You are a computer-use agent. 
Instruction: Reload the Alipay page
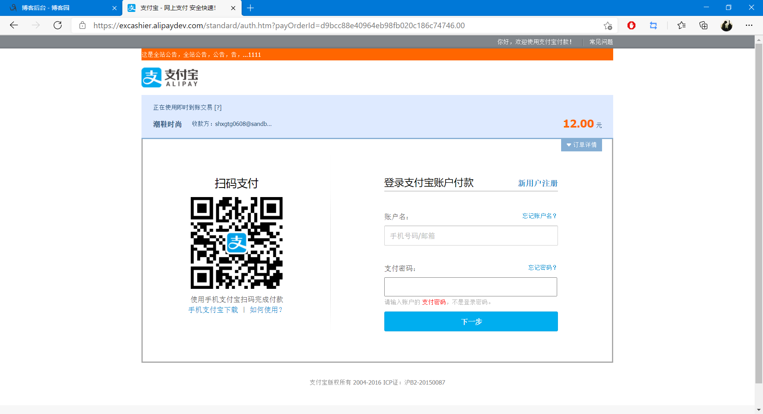point(58,25)
